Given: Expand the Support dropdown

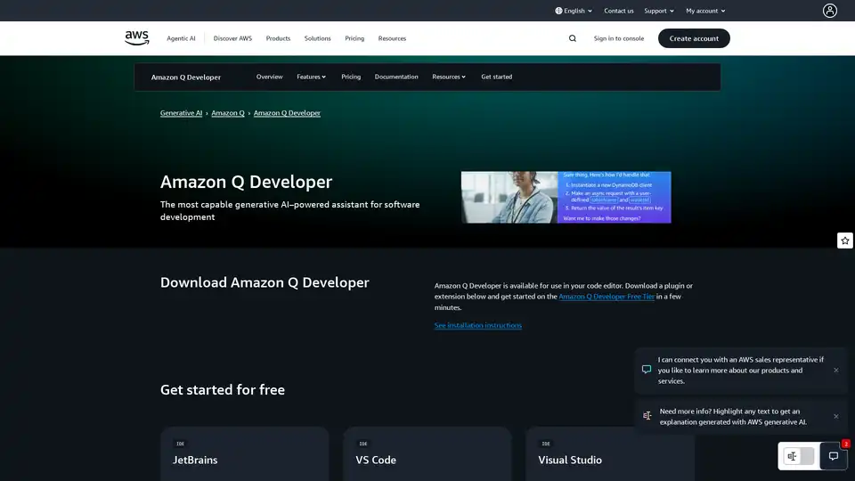Looking at the screenshot, I should tap(658, 11).
